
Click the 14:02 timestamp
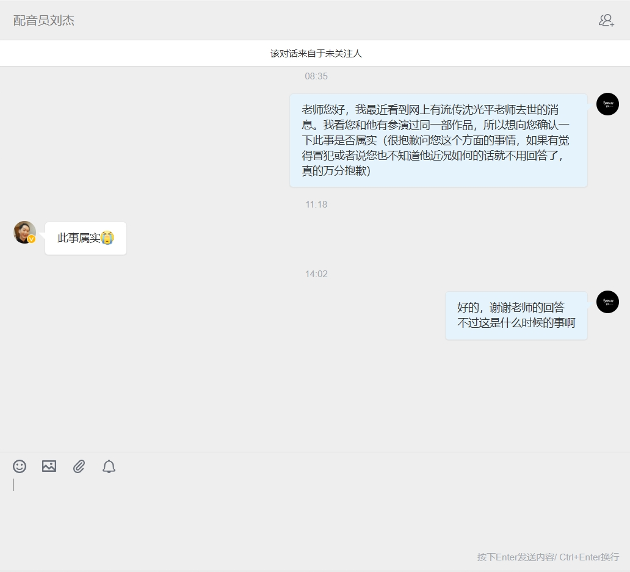coord(316,274)
